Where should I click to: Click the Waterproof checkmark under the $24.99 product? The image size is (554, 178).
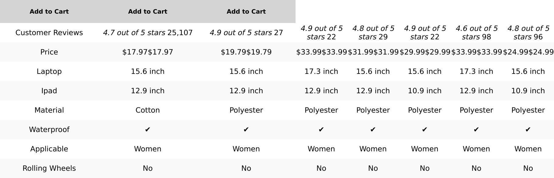tap(528, 130)
